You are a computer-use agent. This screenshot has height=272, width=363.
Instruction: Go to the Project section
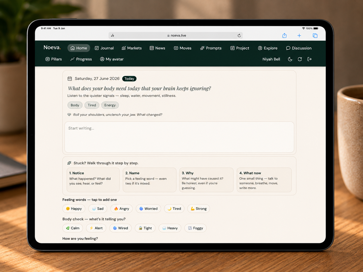point(240,48)
